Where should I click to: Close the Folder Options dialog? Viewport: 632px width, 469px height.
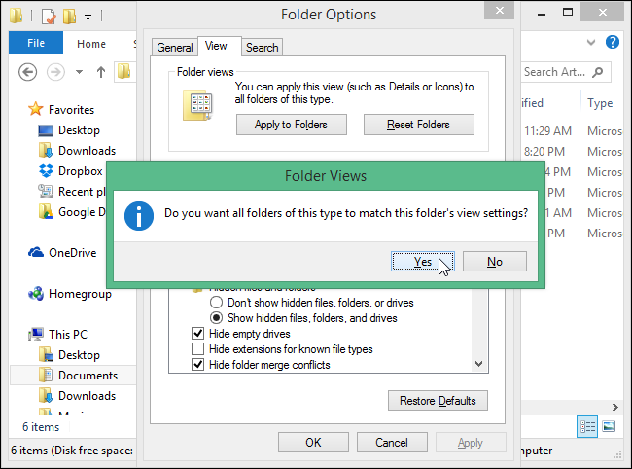coord(500,11)
